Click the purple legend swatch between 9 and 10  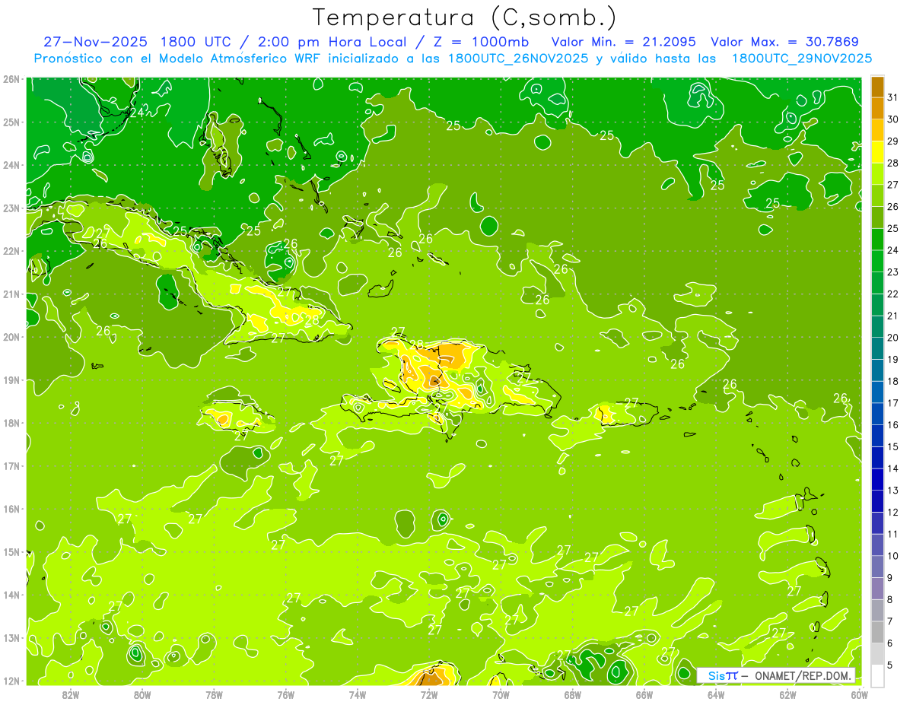[877, 567]
